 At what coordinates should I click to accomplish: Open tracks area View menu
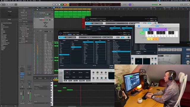coord(48,7)
